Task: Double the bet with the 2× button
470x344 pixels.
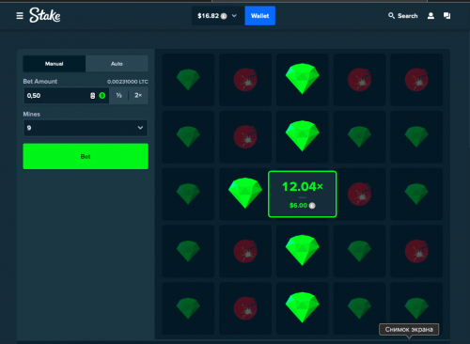Action: tap(138, 96)
